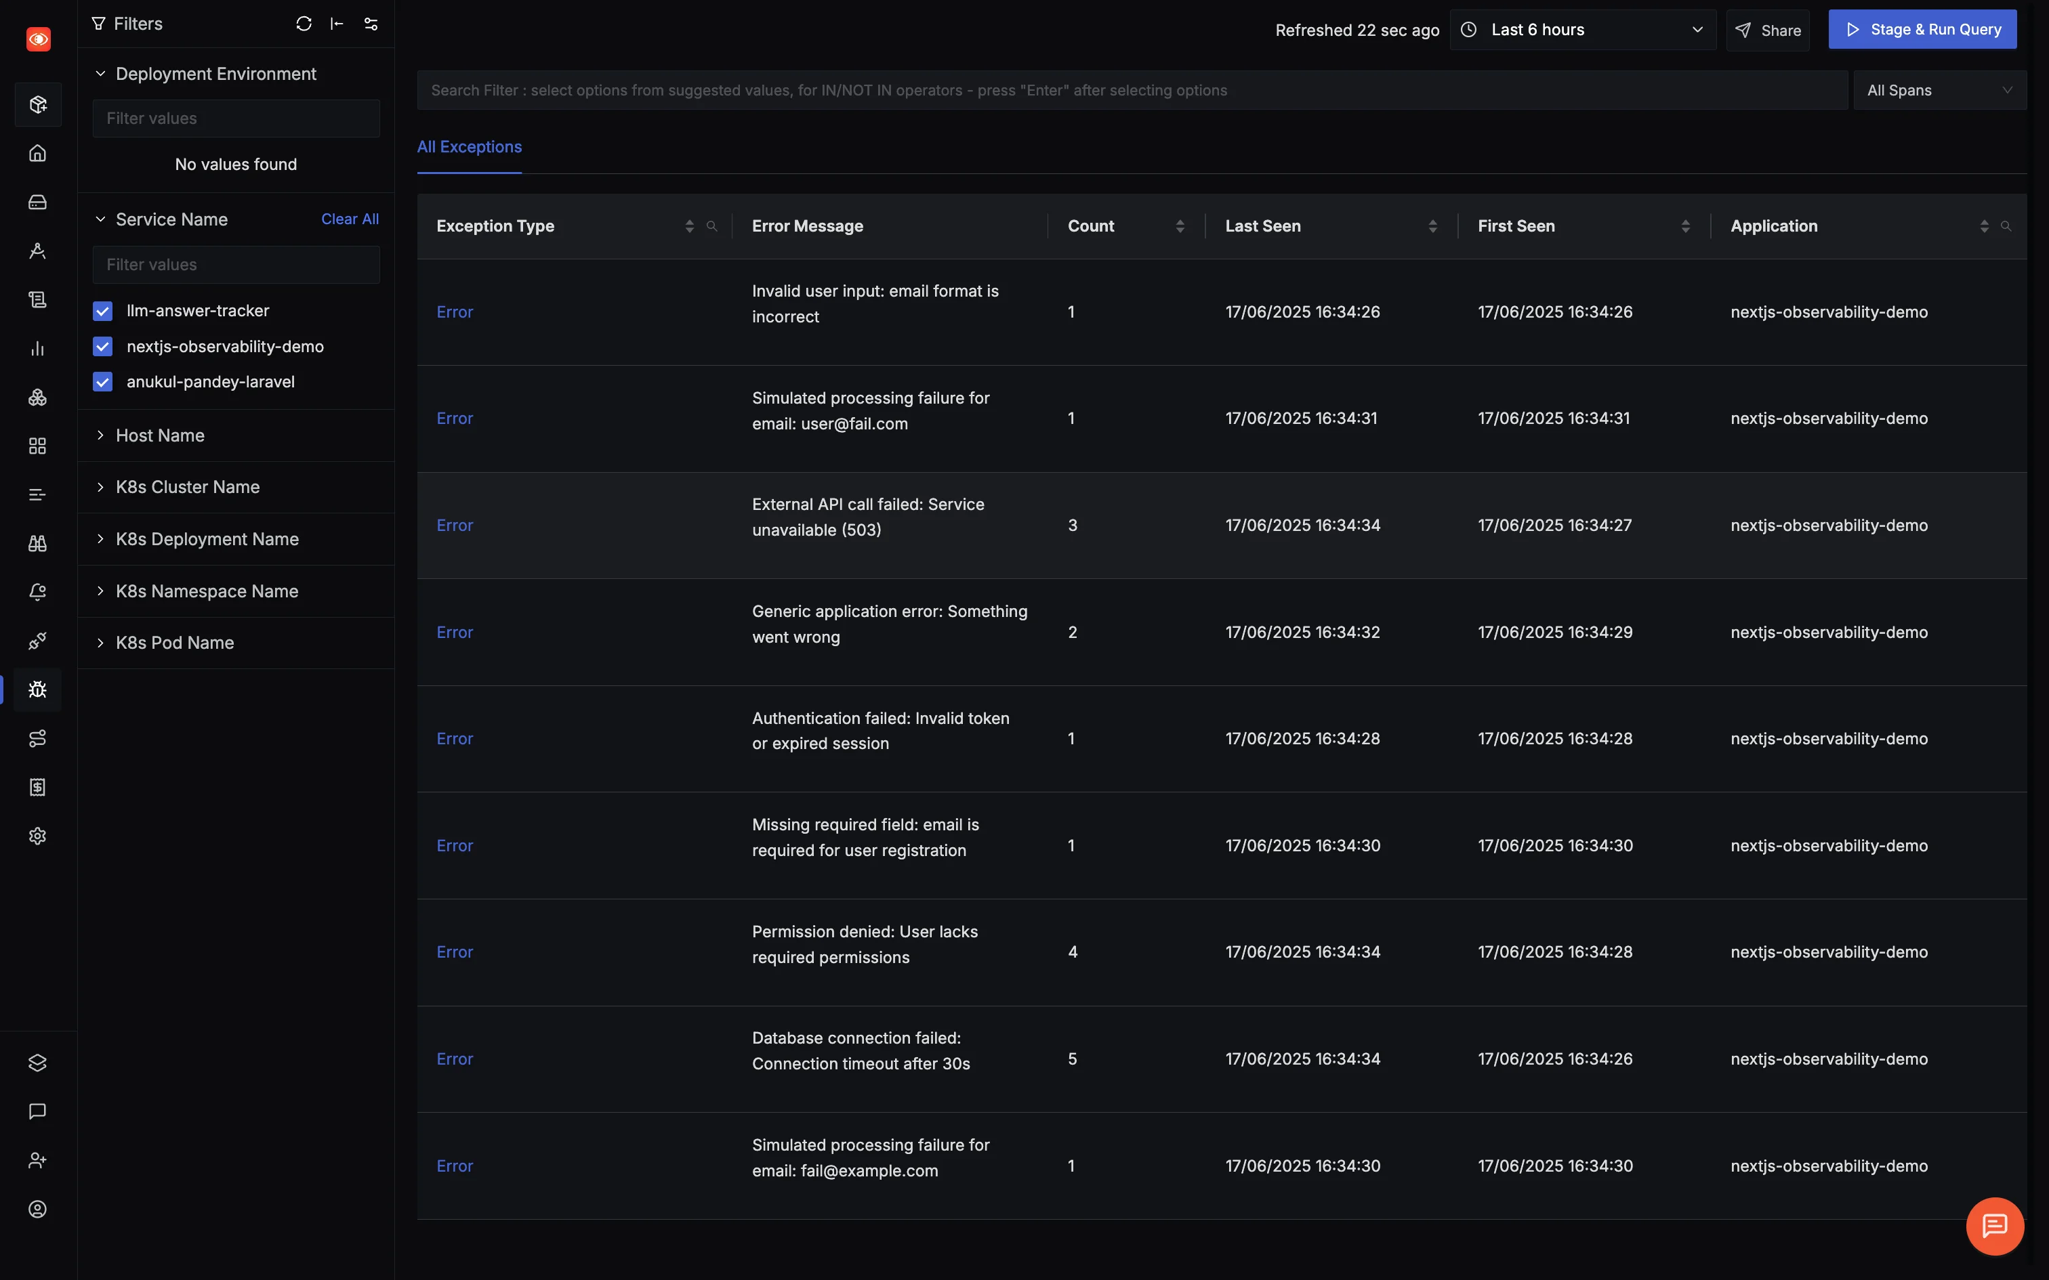Disable the anukul-pandey-laravel service checkbox
This screenshot has width=2049, height=1280.
[102, 381]
